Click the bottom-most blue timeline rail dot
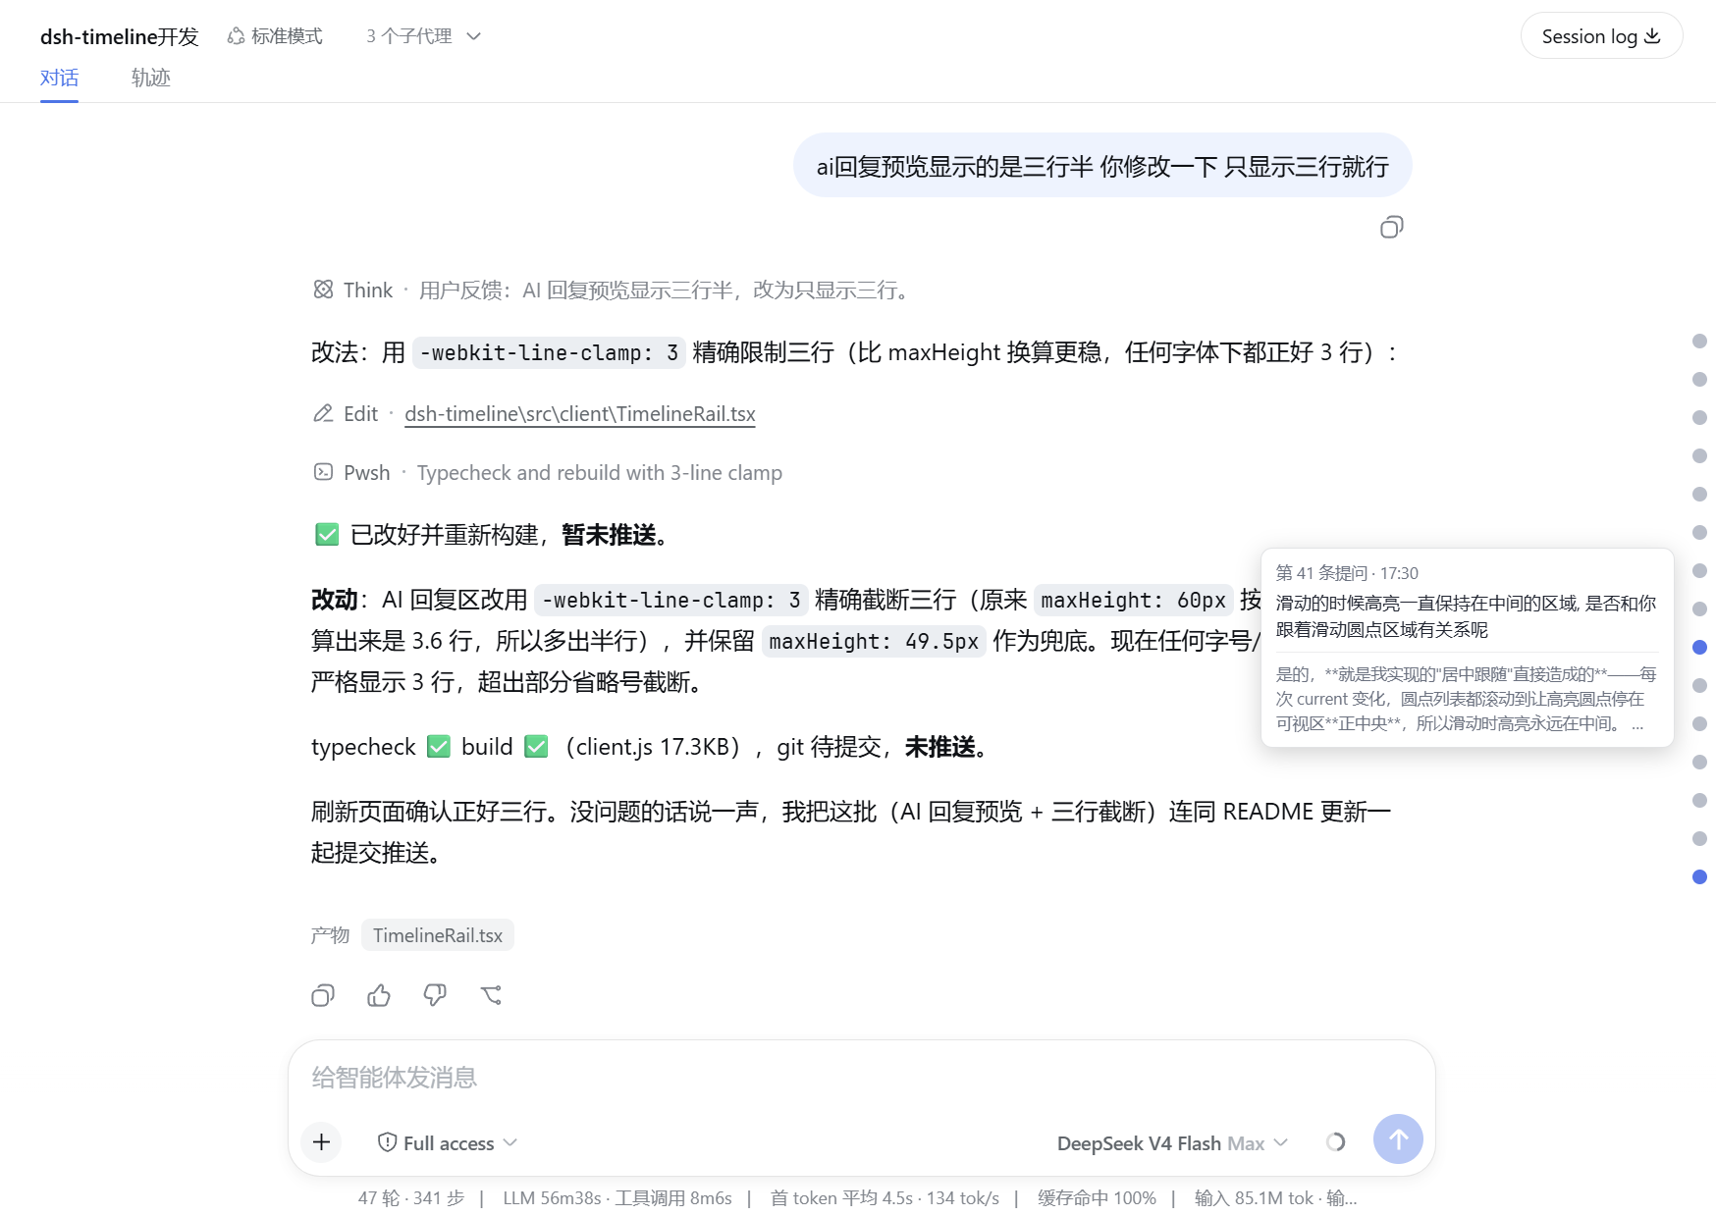 tap(1699, 877)
